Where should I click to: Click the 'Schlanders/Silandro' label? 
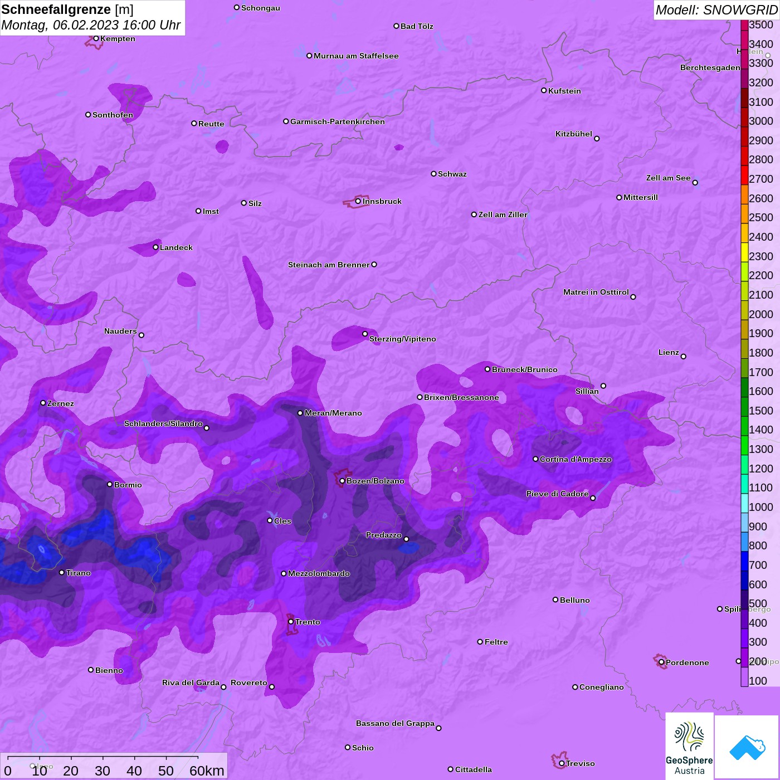tap(163, 423)
